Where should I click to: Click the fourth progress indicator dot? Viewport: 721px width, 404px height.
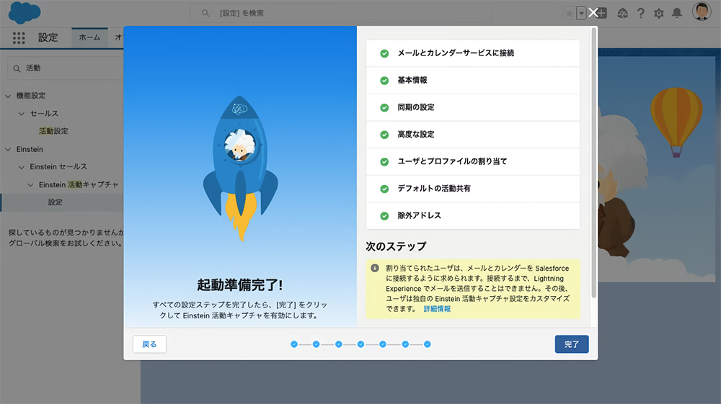click(x=360, y=344)
